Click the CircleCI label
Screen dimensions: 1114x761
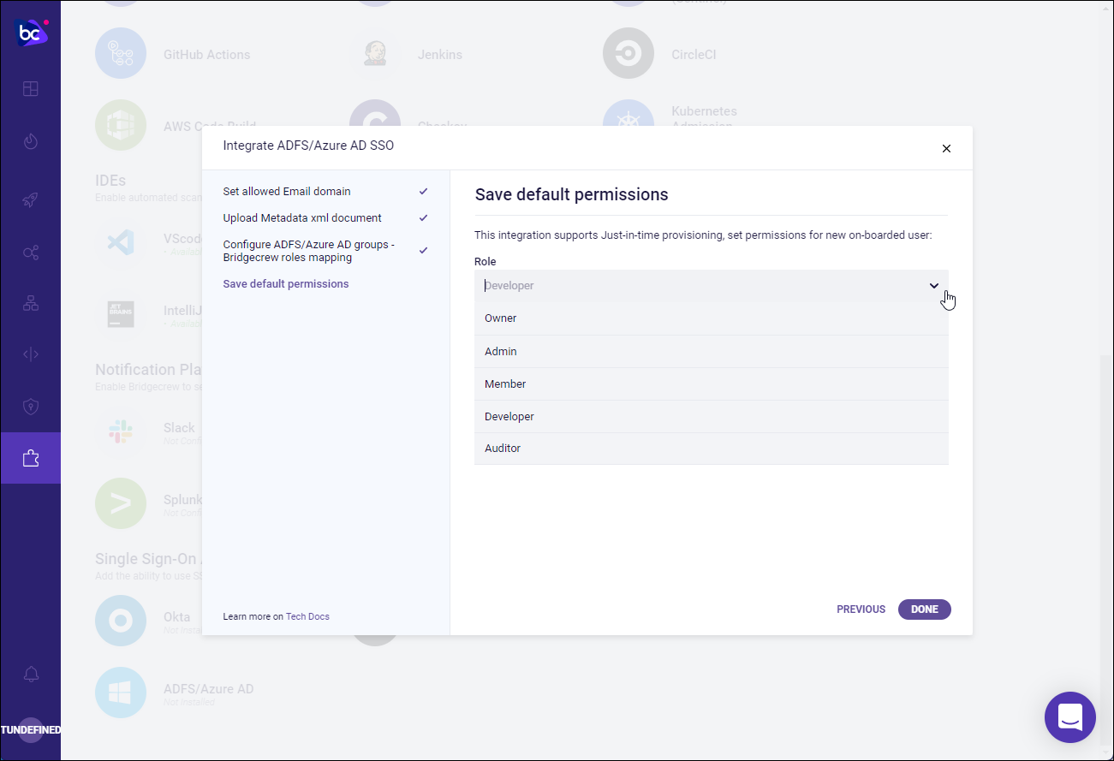694,55
